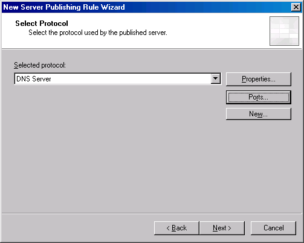
Task: Select the "DNS Server" text in the combo box
Action: point(34,79)
